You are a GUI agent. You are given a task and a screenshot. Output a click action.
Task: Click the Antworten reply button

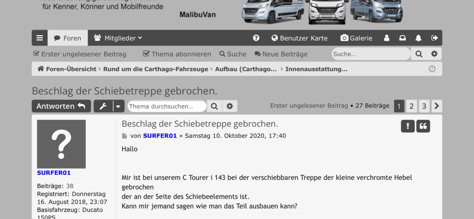click(62, 106)
